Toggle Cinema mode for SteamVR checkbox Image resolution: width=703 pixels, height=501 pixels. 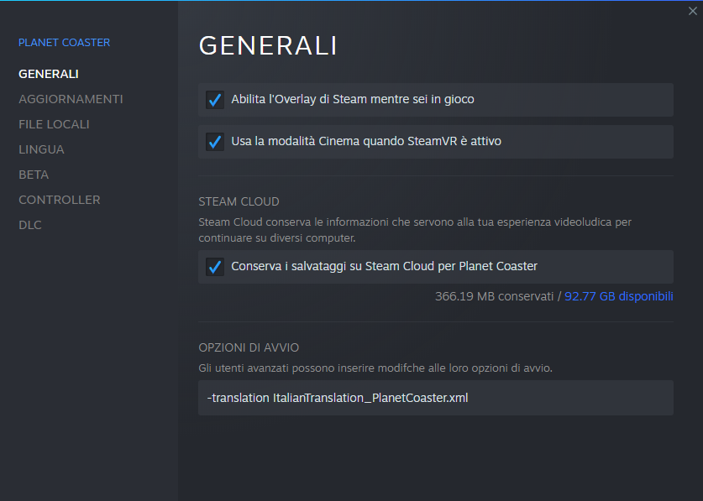pyautogui.click(x=215, y=142)
